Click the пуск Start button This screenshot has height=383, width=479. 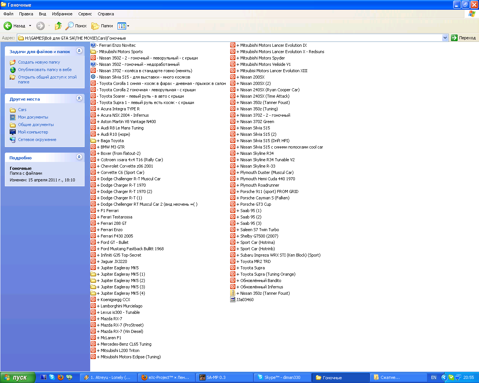pyautogui.click(x=18, y=377)
